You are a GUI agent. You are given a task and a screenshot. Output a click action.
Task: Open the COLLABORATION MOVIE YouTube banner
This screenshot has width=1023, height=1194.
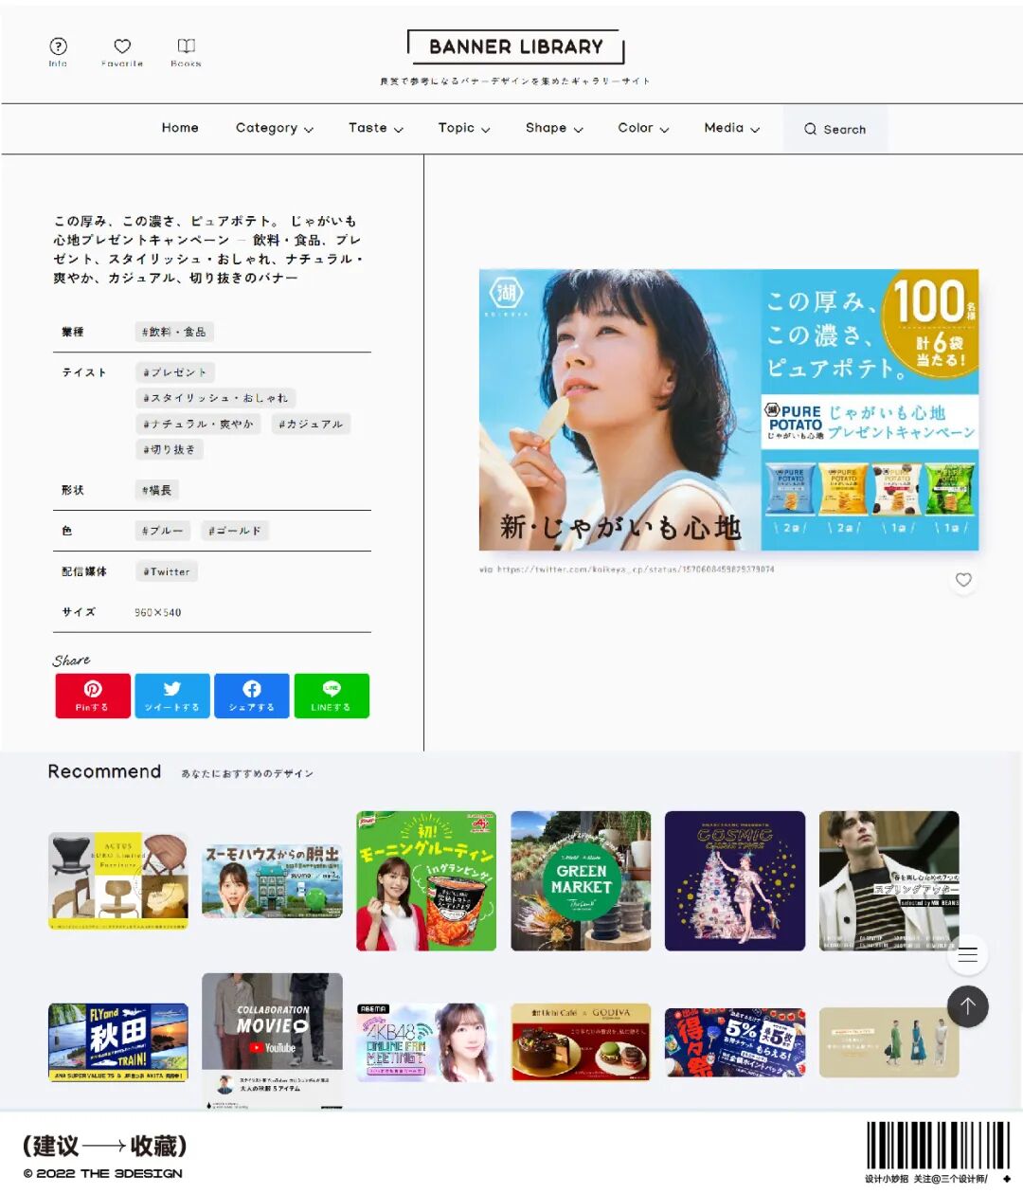273,1041
